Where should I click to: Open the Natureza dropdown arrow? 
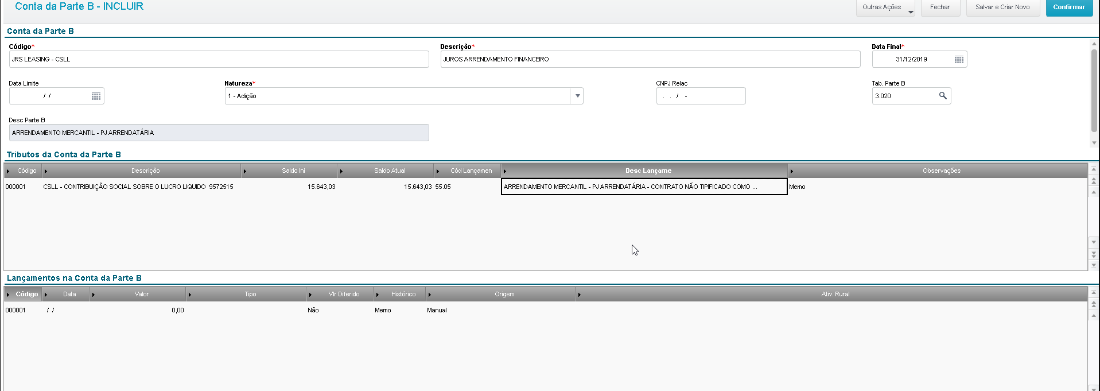pos(577,96)
